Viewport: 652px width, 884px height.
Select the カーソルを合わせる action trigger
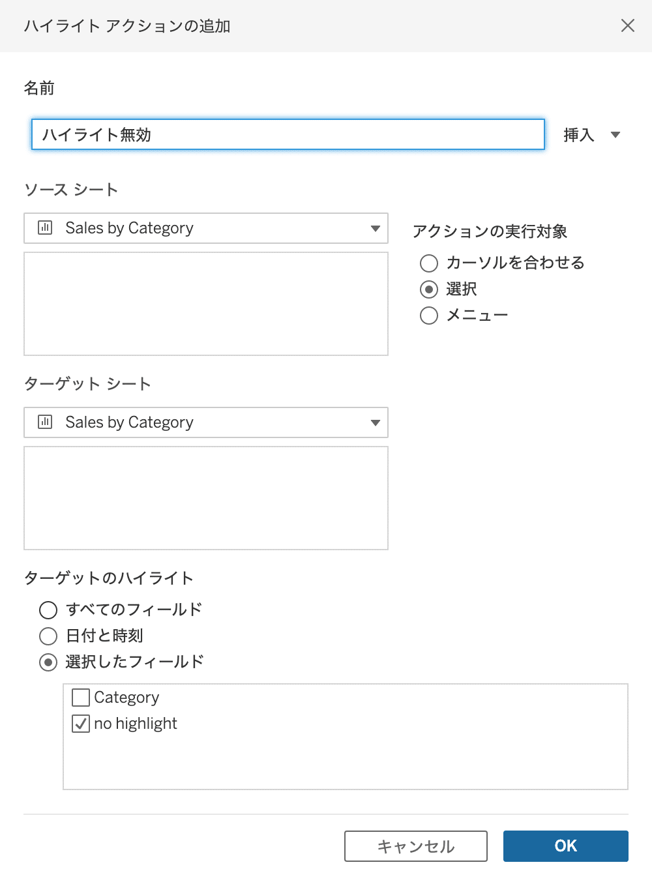pyautogui.click(x=428, y=263)
